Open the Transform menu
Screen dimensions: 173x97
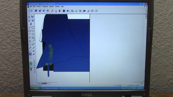coord(45,6)
